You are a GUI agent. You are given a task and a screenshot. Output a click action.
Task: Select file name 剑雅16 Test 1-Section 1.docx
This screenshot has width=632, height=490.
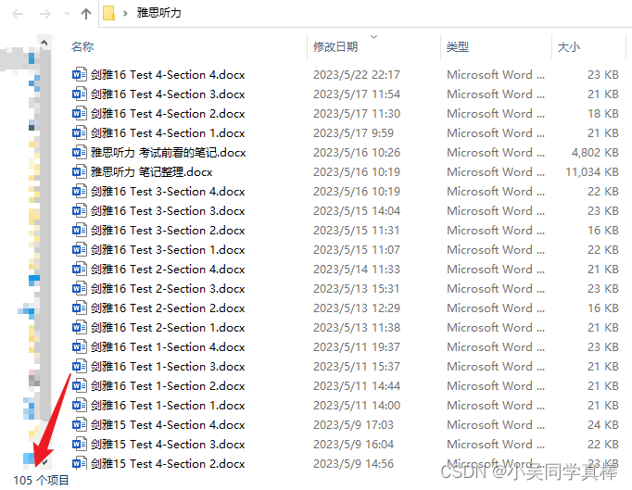(x=168, y=405)
